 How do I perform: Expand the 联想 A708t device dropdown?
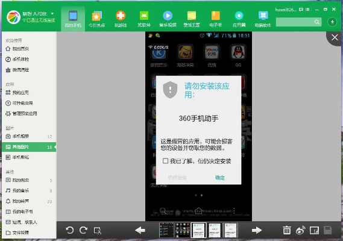click(x=52, y=14)
